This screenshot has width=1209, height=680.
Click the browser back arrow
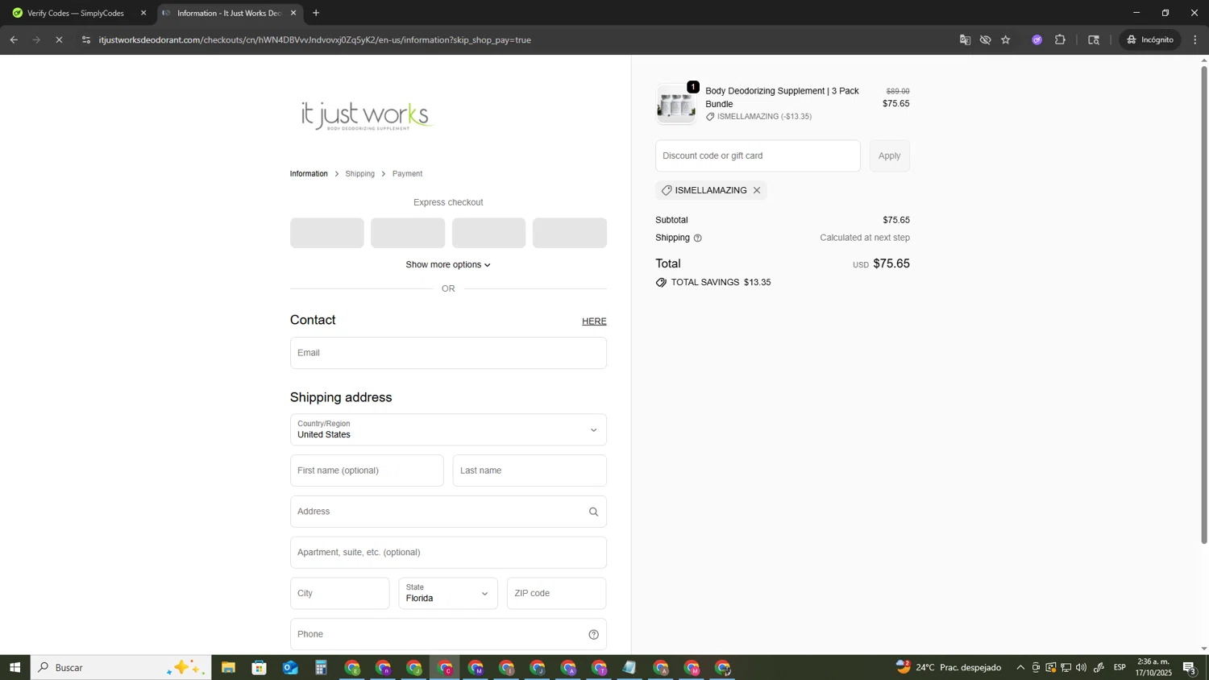pyautogui.click(x=14, y=39)
